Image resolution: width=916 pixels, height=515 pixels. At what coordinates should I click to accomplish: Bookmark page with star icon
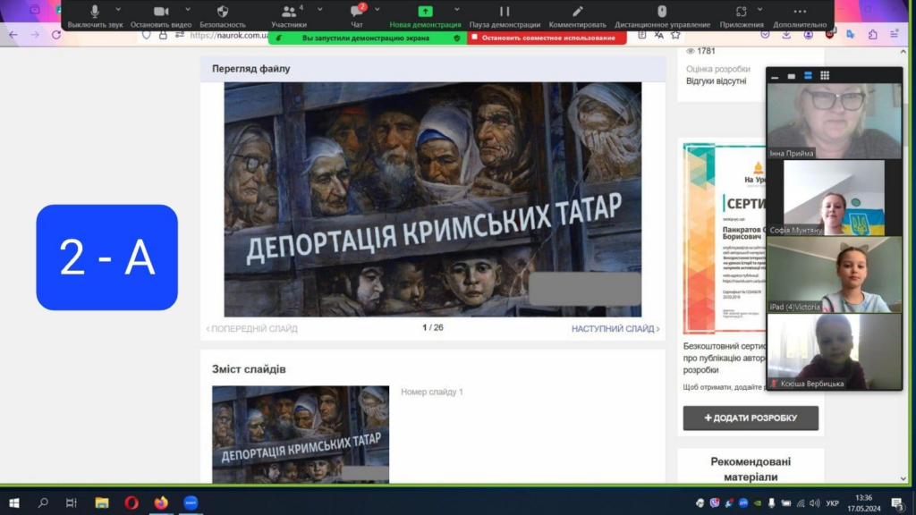pos(675,35)
